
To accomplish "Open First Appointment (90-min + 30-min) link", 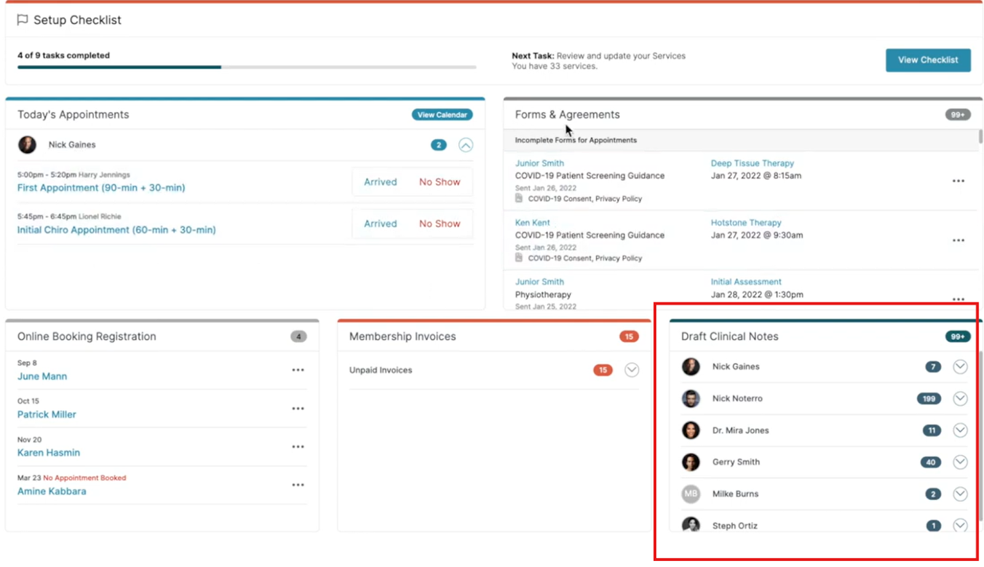I will click(x=101, y=188).
